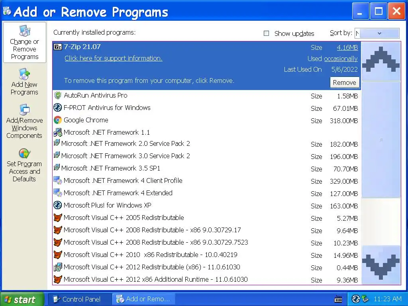Screen dimensions: 408x306
Task: Click the 329.00MB size value
Action: pyautogui.click(x=344, y=181)
